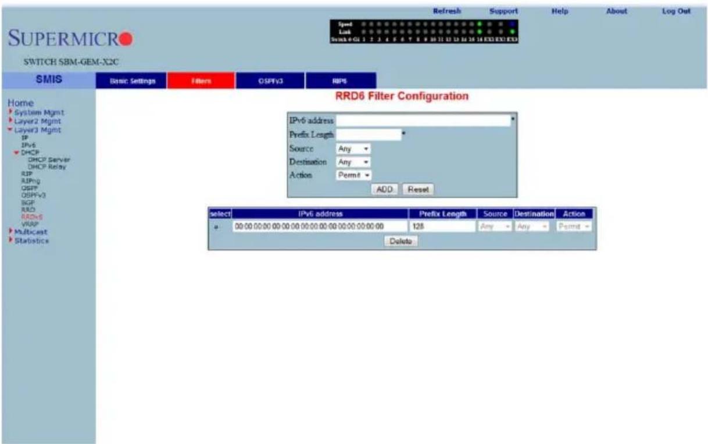Click the Log Out link
This screenshot has width=708, height=444.
pyautogui.click(x=675, y=11)
